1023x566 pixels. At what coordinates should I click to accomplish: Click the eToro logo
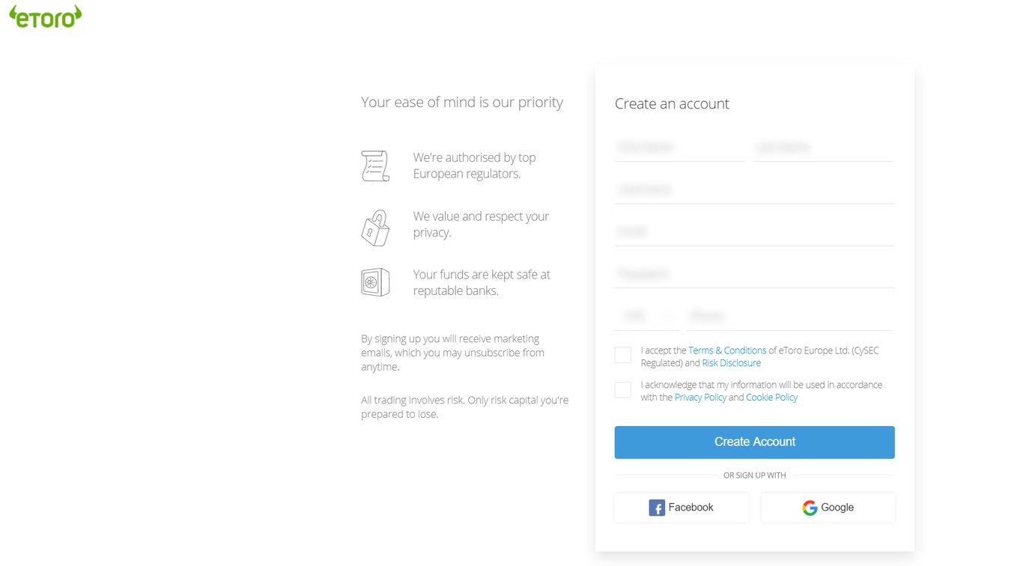(x=46, y=17)
